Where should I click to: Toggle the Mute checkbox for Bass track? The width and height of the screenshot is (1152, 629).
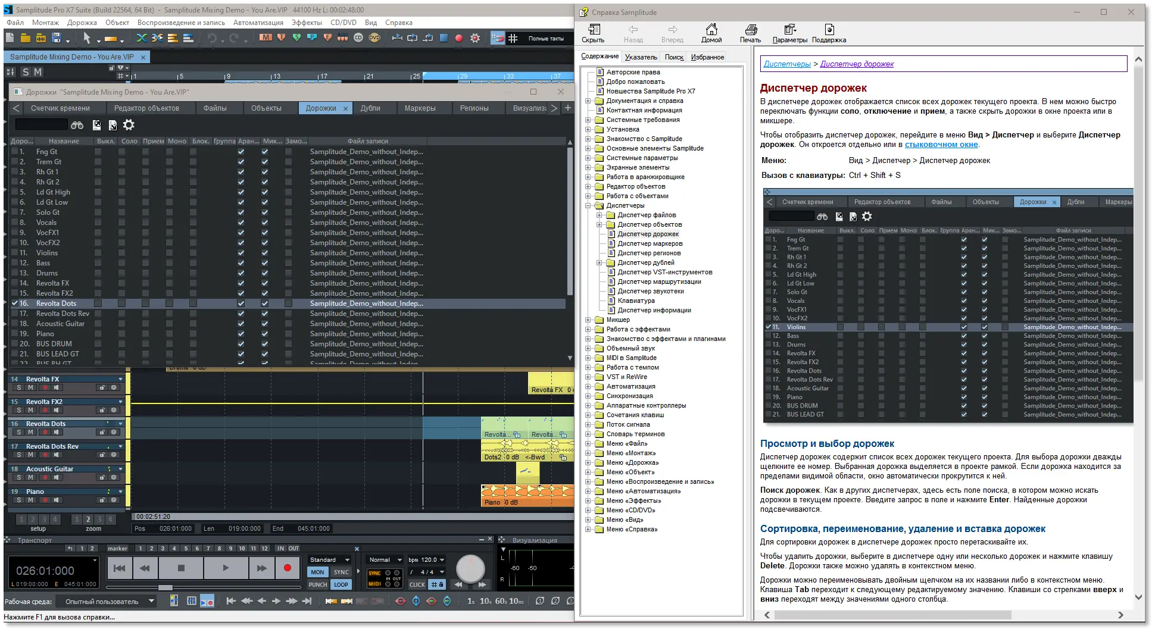point(98,263)
